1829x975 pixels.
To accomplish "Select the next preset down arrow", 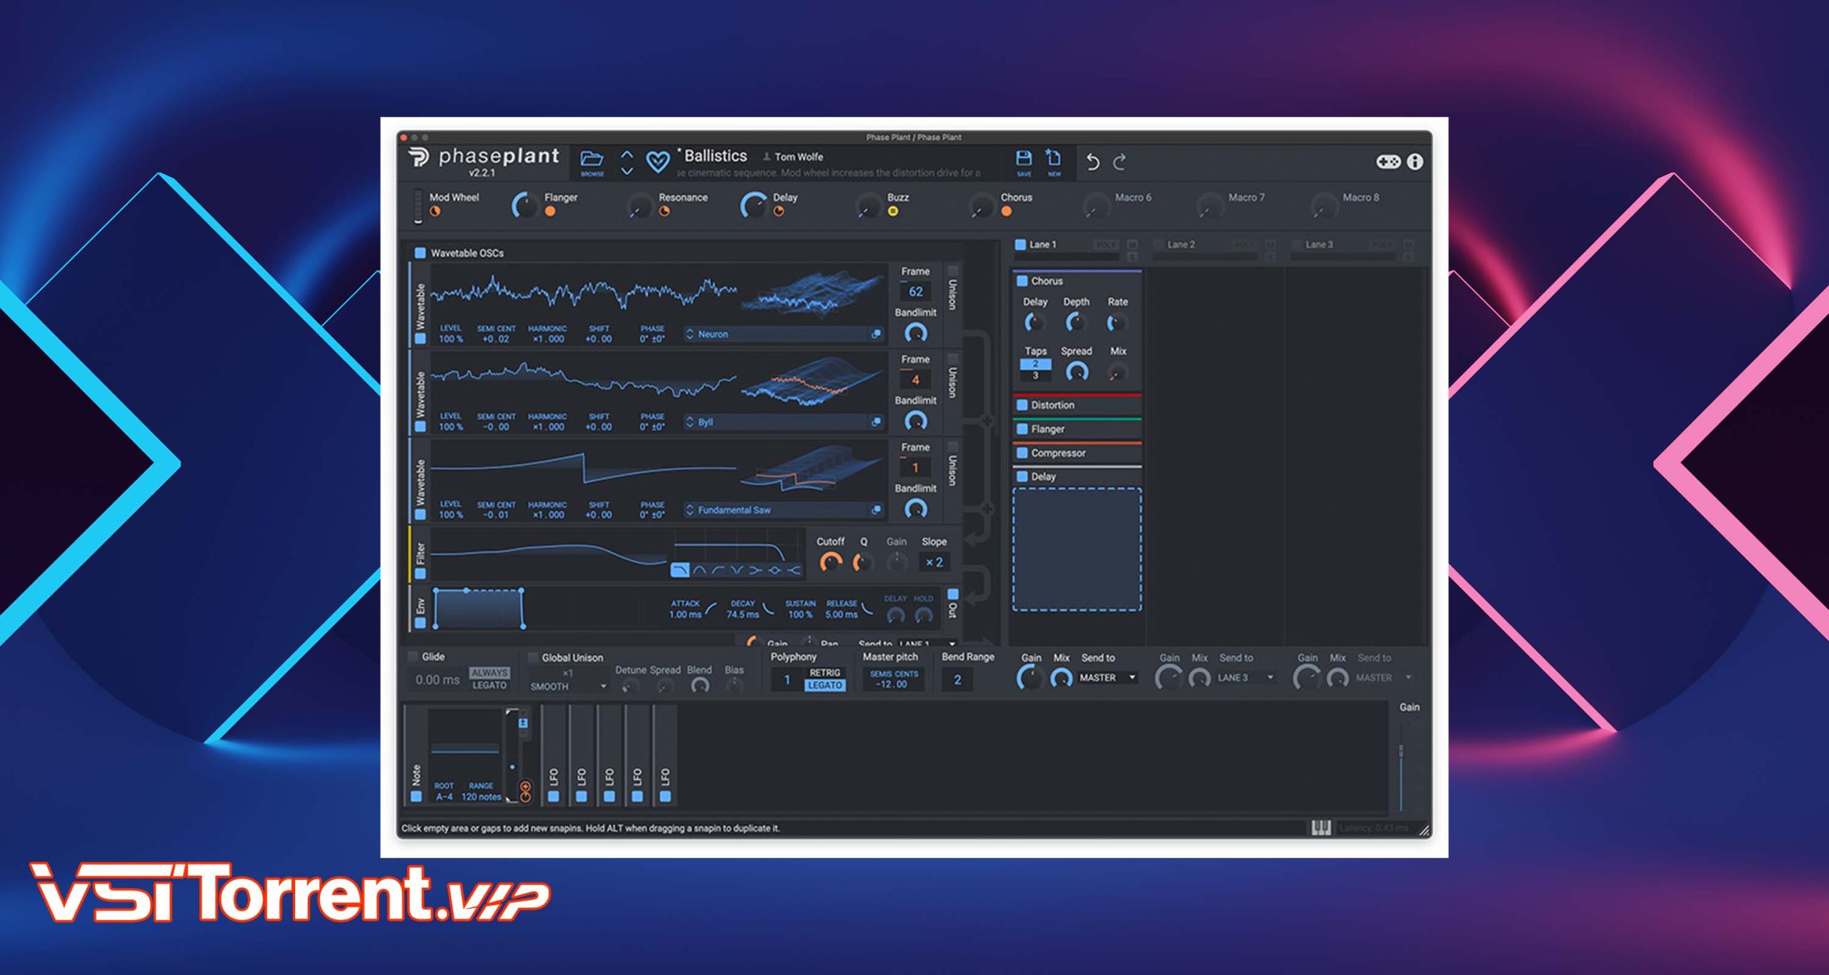I will point(627,171).
